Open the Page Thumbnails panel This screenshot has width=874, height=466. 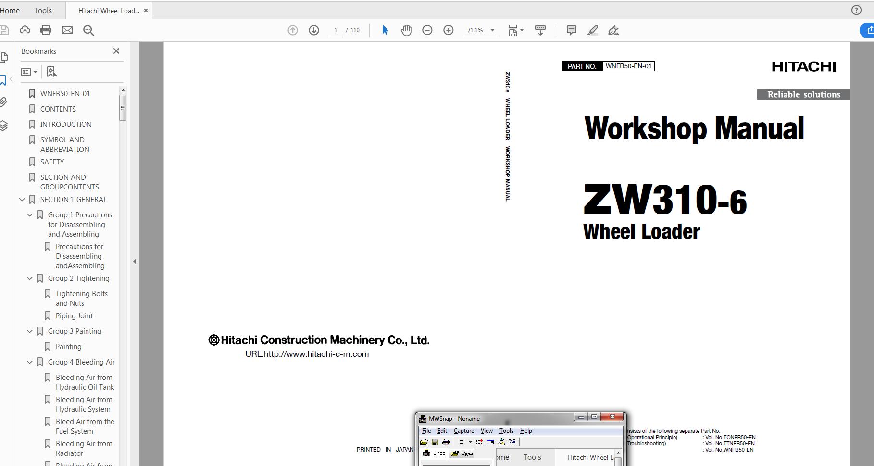click(x=4, y=57)
